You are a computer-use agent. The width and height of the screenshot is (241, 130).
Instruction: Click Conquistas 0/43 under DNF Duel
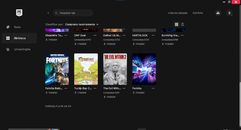pos(83,40)
